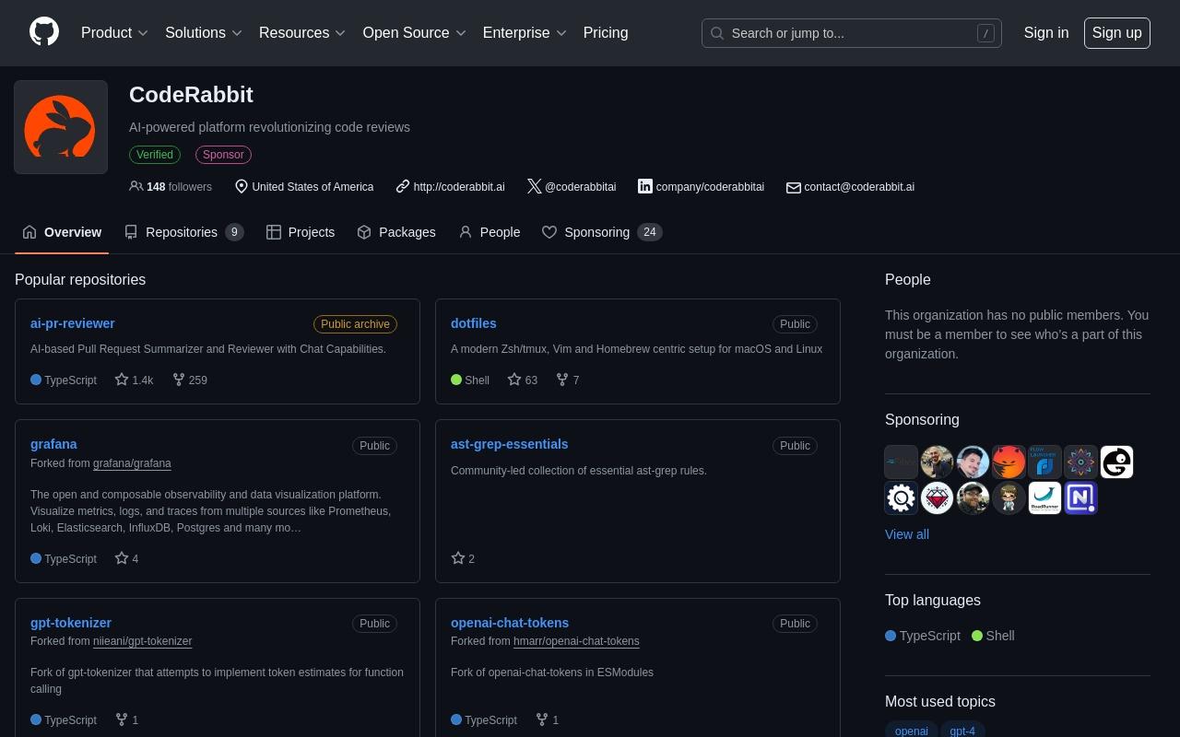
Task: Filter by TypeScript in Top languages
Action: tap(923, 636)
